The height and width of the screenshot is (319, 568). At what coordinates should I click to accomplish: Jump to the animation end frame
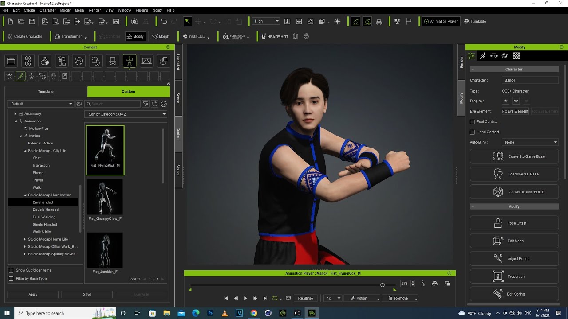tap(265, 298)
